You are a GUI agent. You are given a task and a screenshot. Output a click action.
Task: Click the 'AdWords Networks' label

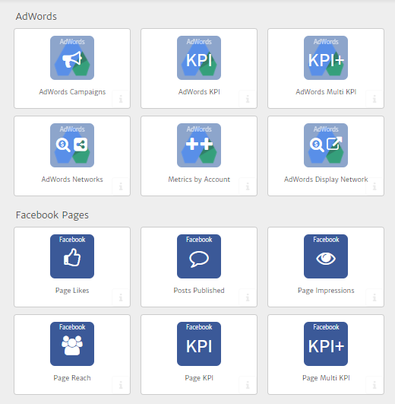(72, 180)
